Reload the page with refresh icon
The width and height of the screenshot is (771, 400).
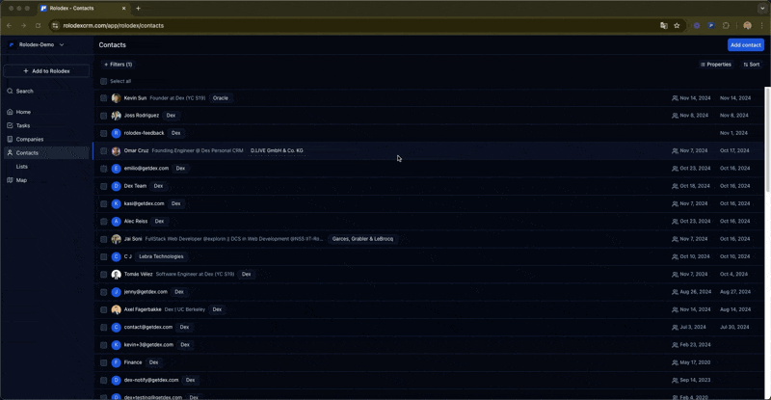click(x=38, y=26)
